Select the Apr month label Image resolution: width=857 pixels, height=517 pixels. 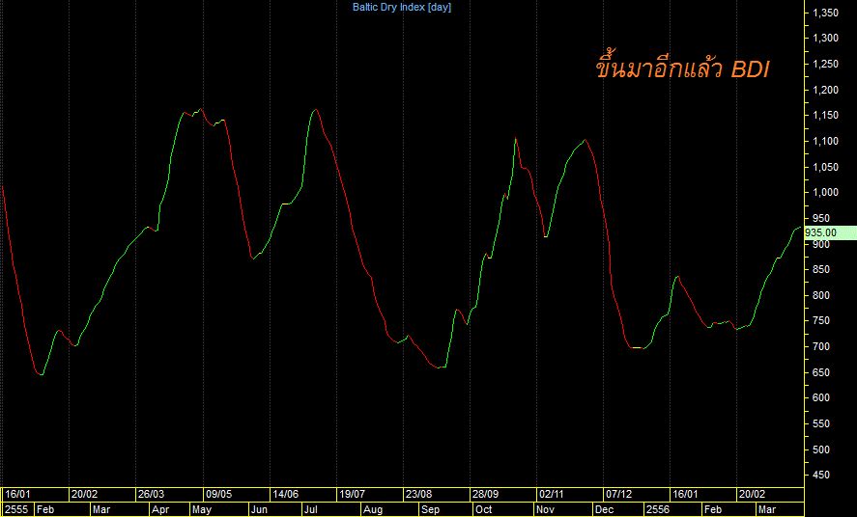(x=160, y=510)
